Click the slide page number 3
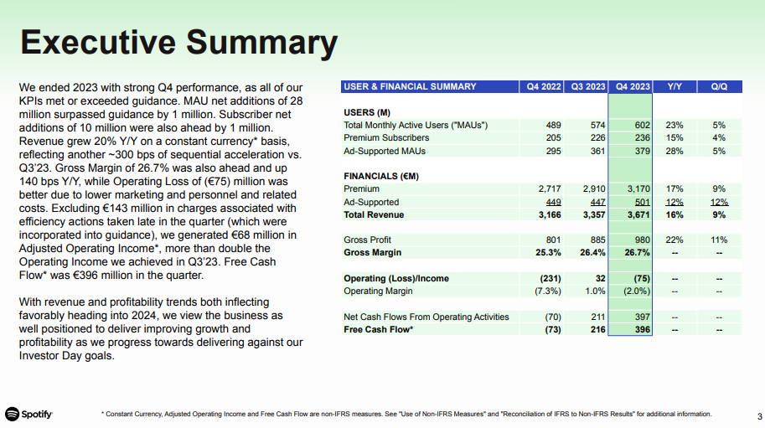The width and height of the screenshot is (765, 428). point(758,415)
